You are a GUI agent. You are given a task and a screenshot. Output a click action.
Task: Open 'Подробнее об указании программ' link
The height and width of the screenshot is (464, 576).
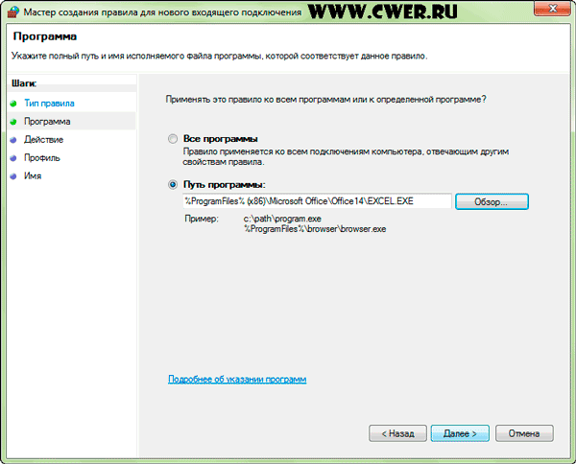point(237,380)
